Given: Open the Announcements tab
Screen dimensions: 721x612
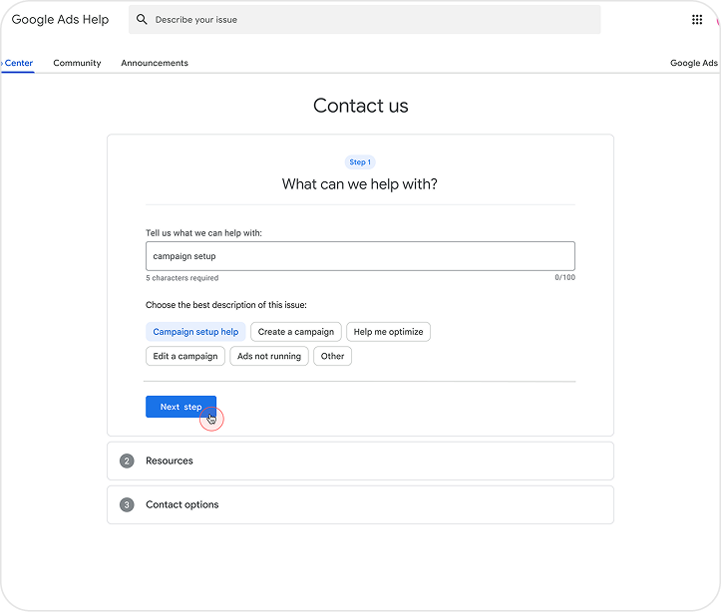Looking at the screenshot, I should click(x=155, y=63).
